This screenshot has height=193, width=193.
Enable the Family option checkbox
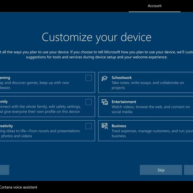point(89,102)
